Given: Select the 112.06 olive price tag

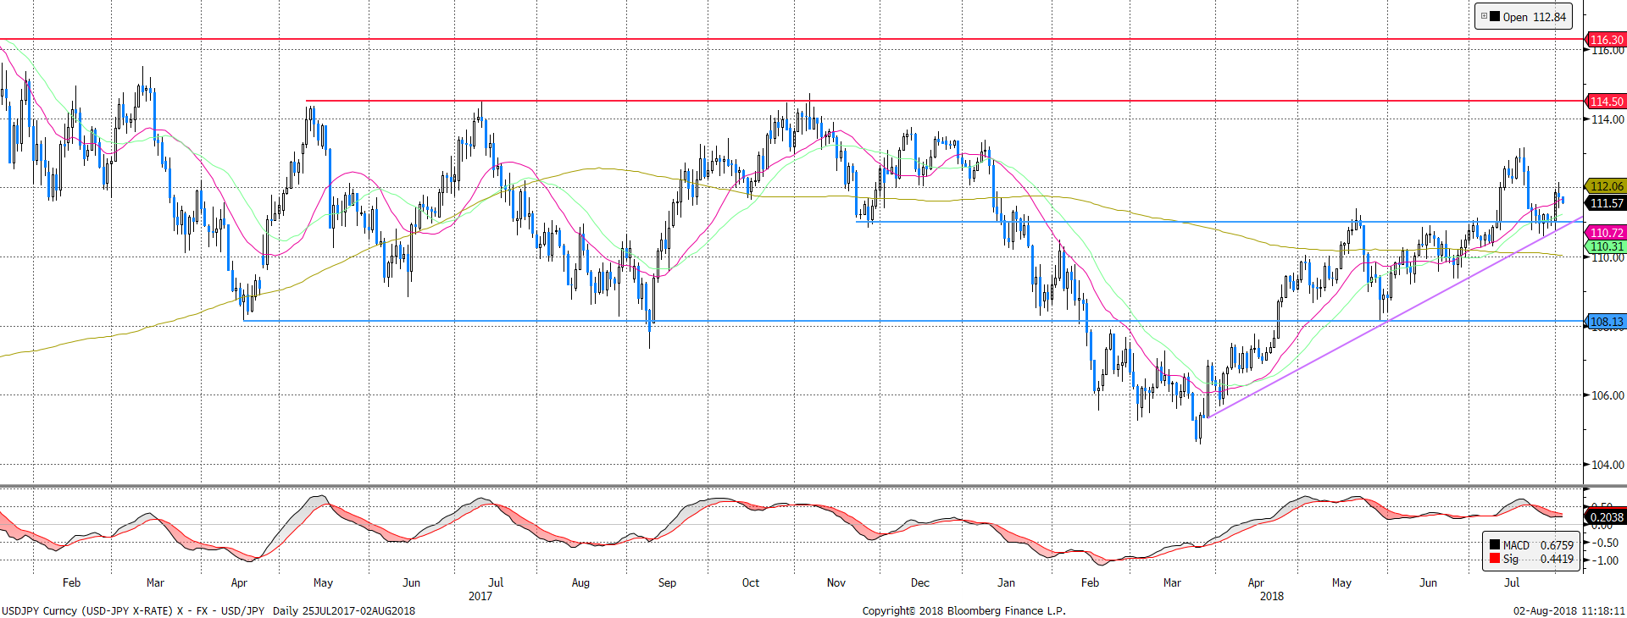Looking at the screenshot, I should click(x=1605, y=186).
